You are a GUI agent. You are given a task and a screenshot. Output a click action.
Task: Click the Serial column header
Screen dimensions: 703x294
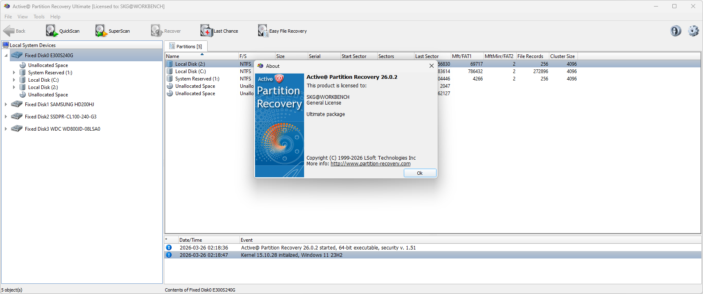[324, 56]
